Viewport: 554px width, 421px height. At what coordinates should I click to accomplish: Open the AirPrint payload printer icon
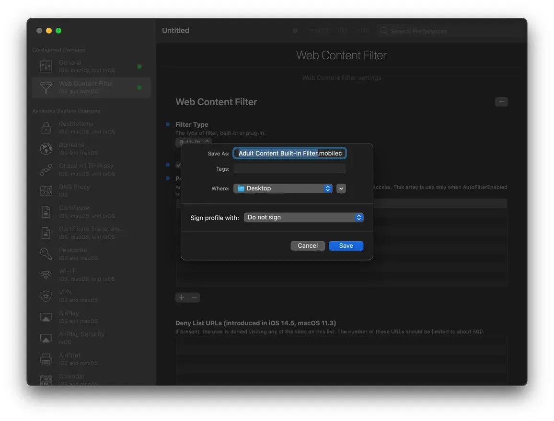(46, 358)
